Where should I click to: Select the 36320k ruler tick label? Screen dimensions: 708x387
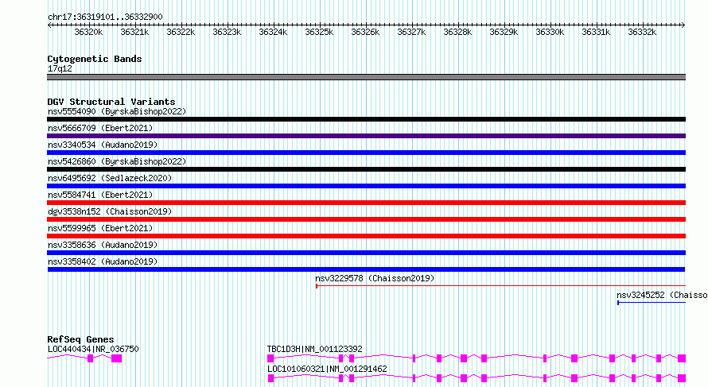tap(88, 32)
